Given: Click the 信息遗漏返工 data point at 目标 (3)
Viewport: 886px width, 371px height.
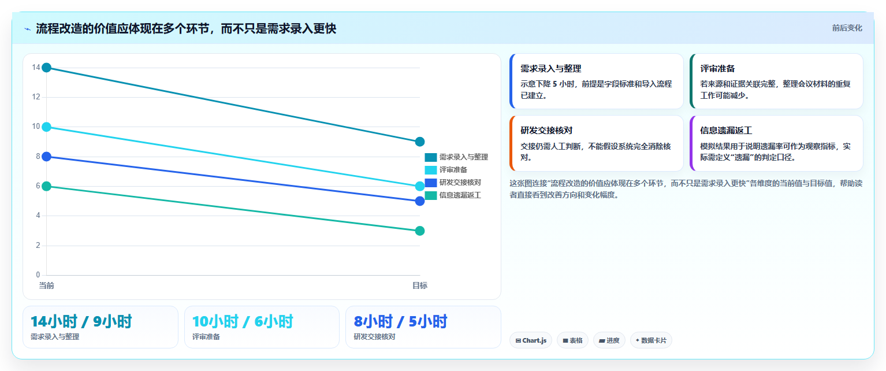Looking at the screenshot, I should (420, 231).
